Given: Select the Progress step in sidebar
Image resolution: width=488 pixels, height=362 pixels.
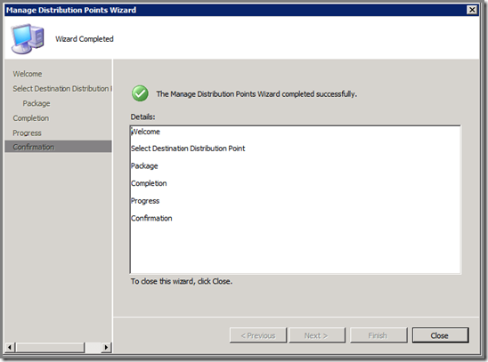Looking at the screenshot, I should tap(27, 133).
